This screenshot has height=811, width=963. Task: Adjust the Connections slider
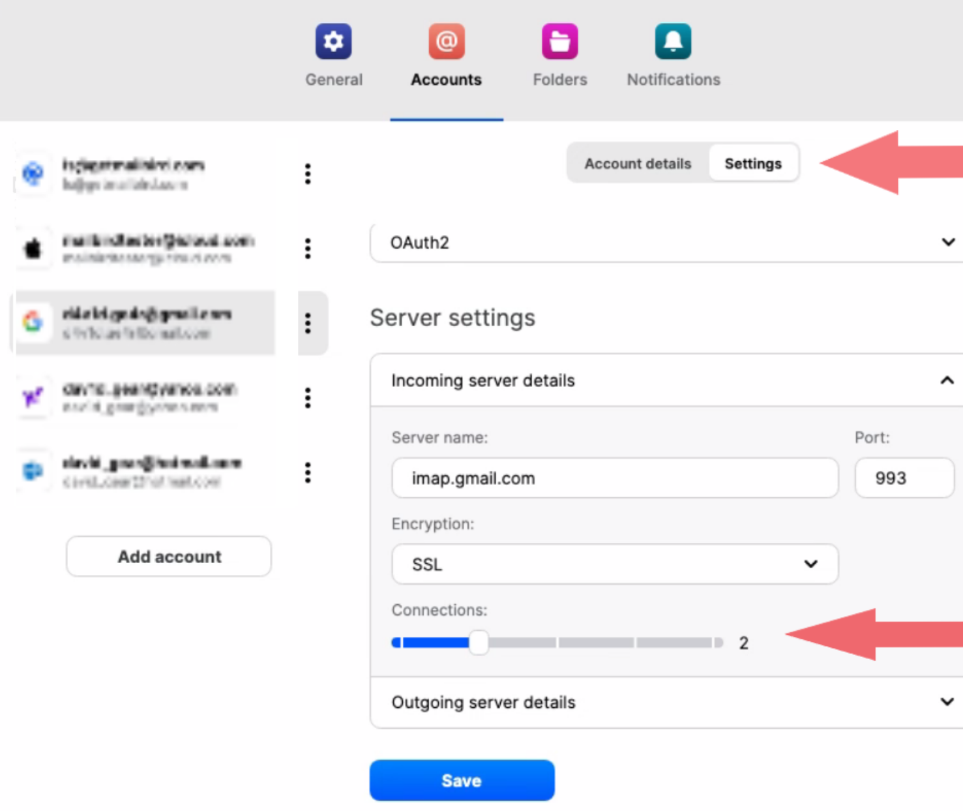tap(479, 643)
